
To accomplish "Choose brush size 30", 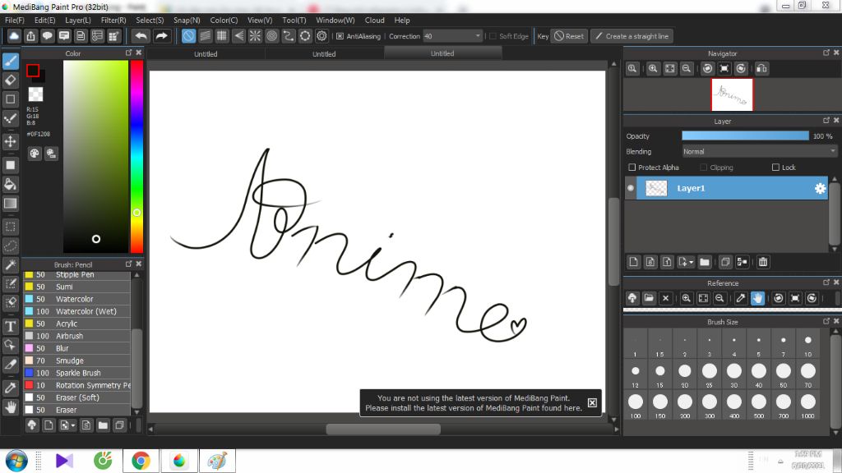I will click(x=734, y=374).
